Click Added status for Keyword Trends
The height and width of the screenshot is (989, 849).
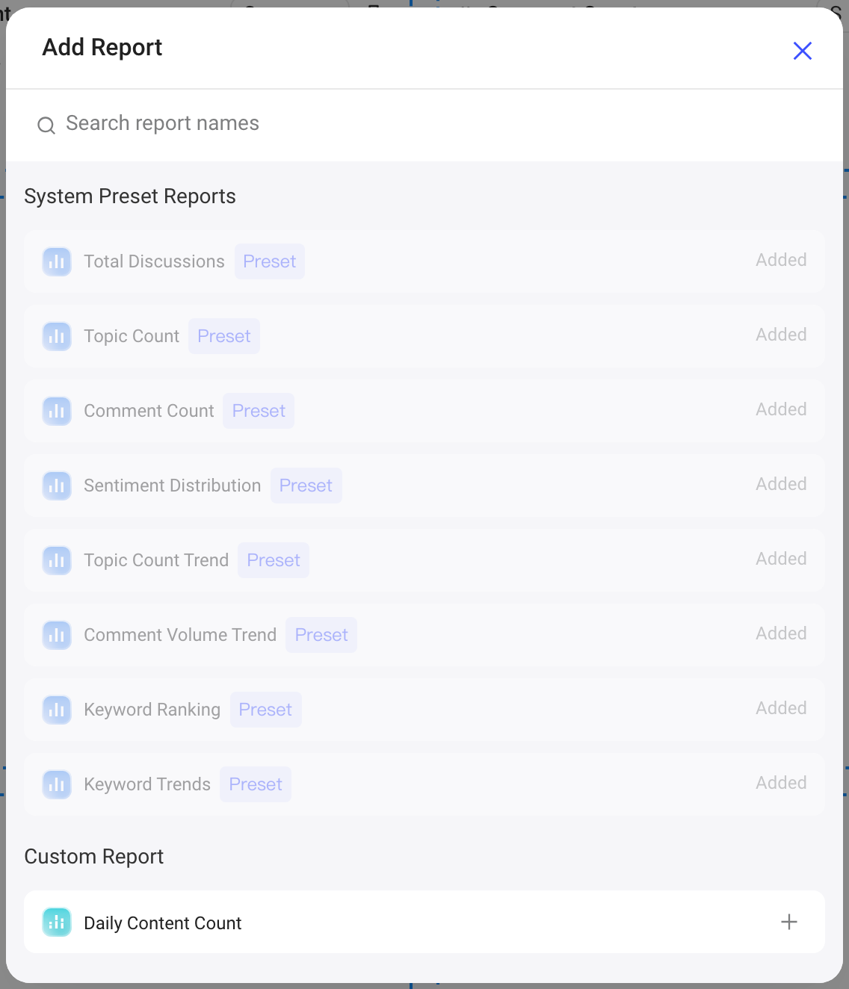(781, 783)
